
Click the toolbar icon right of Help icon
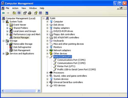40,13
